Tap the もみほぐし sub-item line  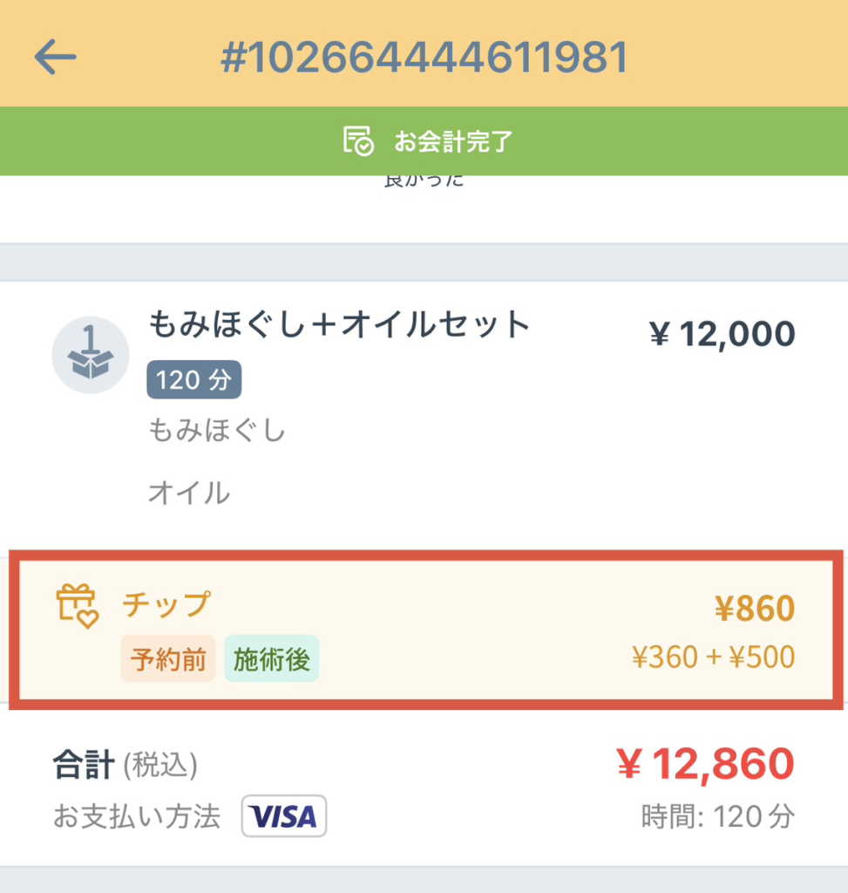click(217, 430)
